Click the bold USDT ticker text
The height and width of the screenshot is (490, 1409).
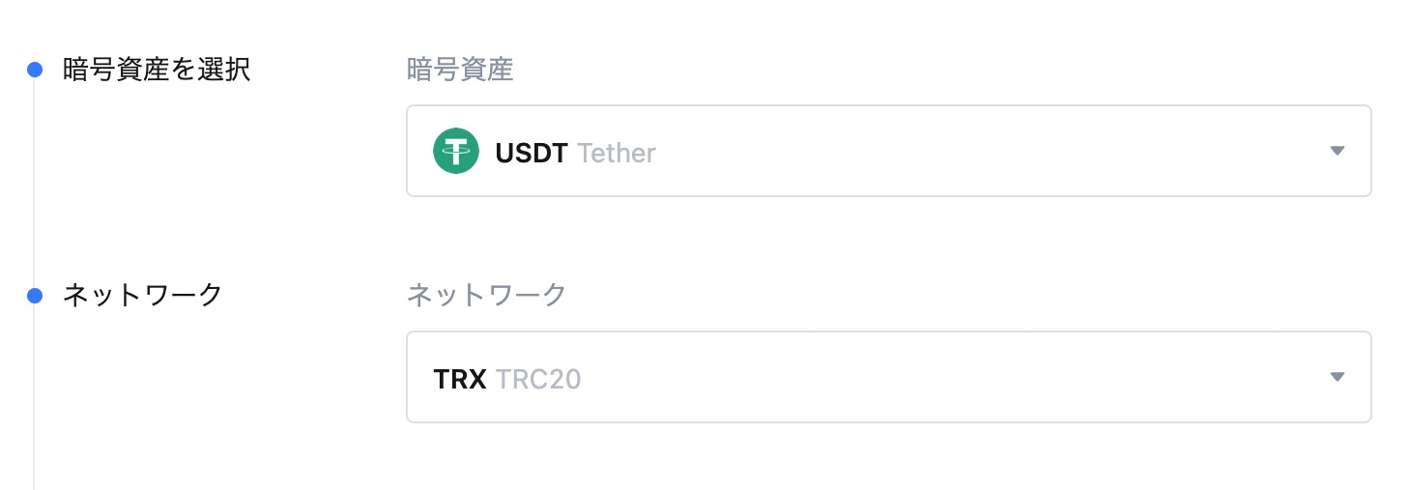point(531,153)
